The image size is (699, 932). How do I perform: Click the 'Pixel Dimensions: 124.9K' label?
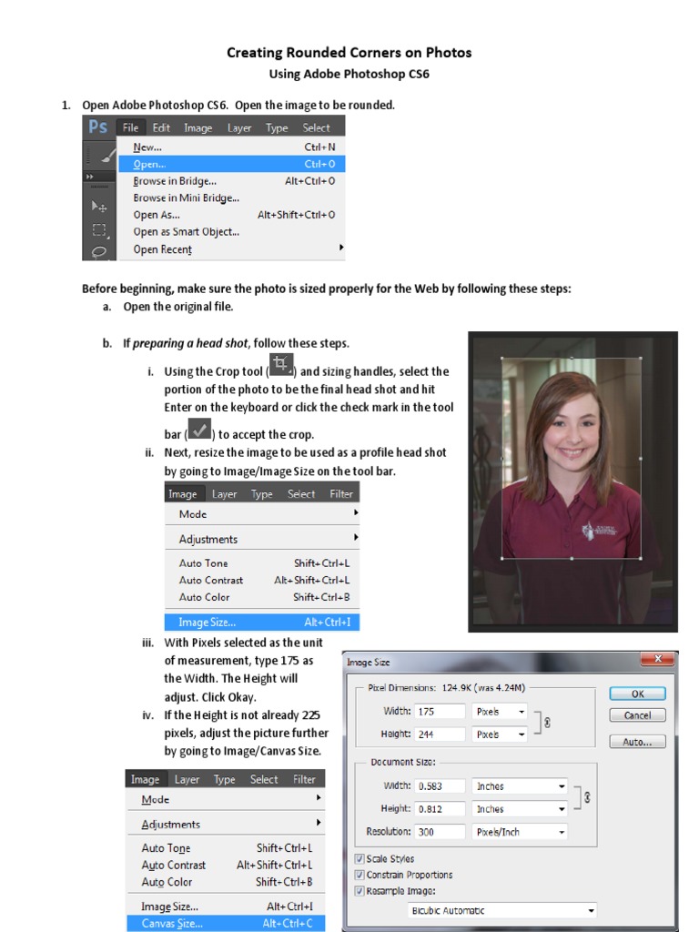point(446,688)
